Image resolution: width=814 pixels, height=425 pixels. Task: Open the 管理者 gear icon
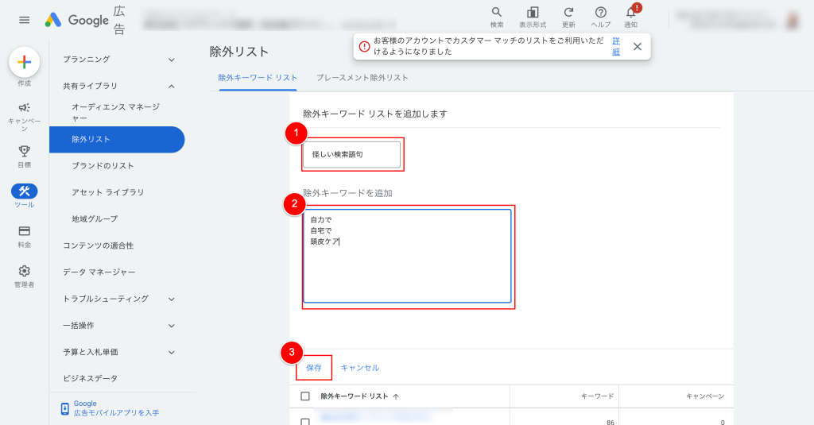point(24,271)
